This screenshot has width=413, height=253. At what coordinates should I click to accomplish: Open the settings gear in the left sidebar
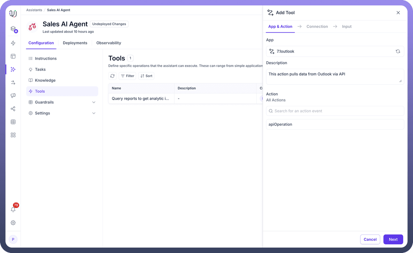click(x=13, y=223)
